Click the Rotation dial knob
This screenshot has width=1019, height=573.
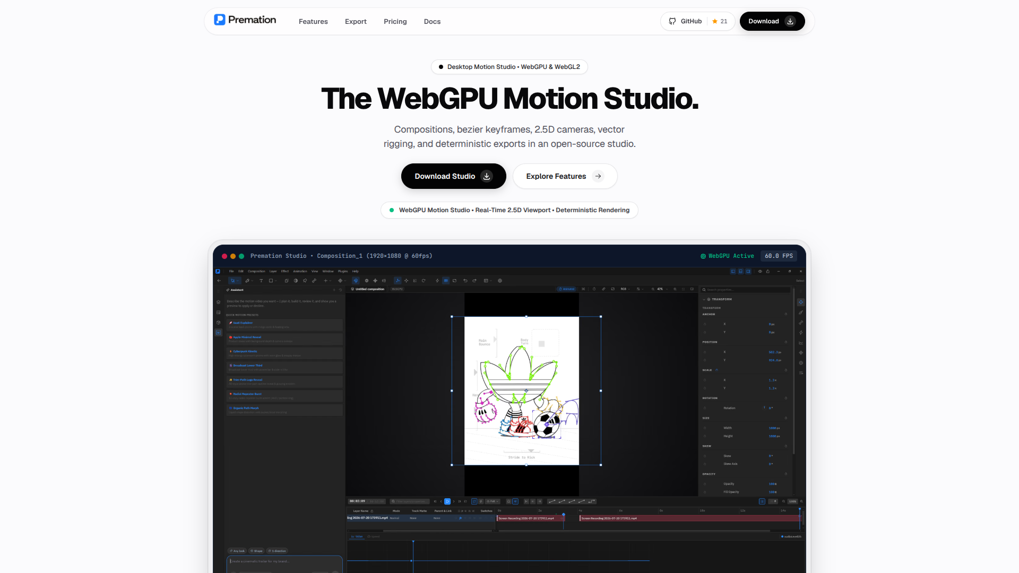[764, 407]
